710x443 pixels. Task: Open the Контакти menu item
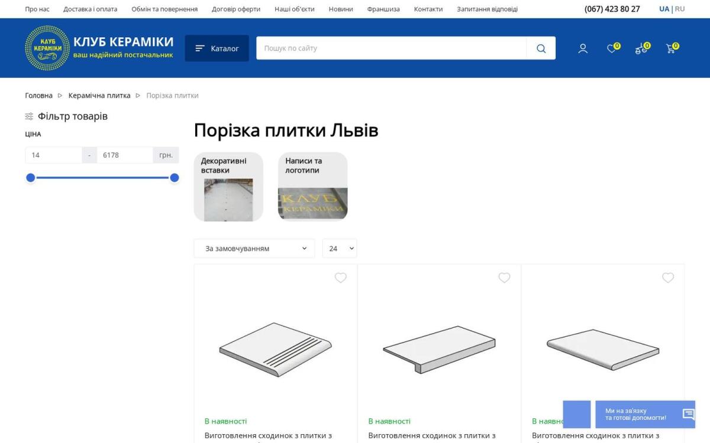[x=428, y=9]
